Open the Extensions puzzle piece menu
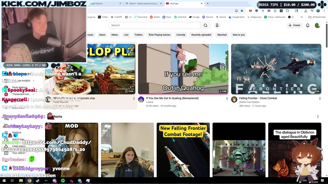This screenshot has width=328, height=184. click(287, 11)
